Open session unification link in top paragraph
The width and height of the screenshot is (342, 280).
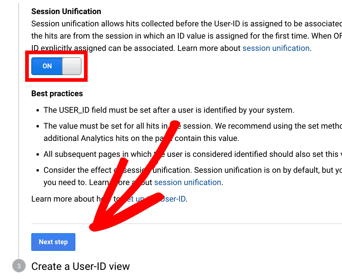pyautogui.click(x=276, y=48)
